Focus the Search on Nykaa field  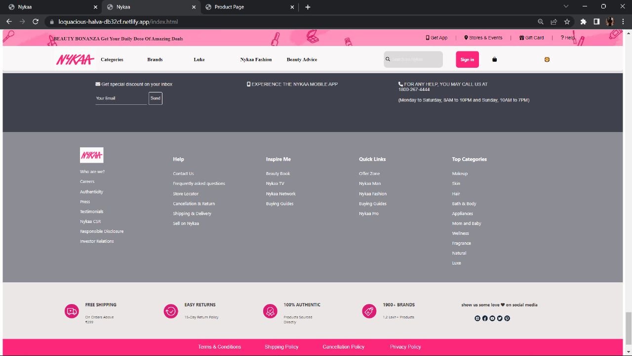pos(413,59)
